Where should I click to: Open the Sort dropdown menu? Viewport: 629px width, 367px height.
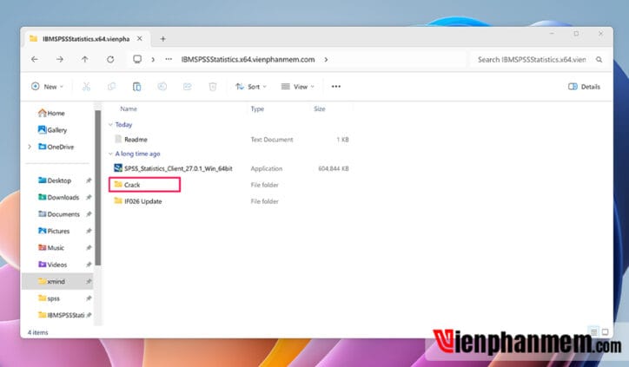(251, 87)
